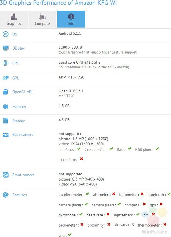The image size is (171, 237).
Task: Click the wifi green checkmark
Action: coord(70,234)
